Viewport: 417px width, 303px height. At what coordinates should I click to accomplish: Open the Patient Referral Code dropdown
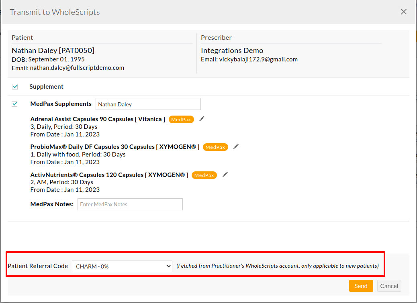point(122,266)
